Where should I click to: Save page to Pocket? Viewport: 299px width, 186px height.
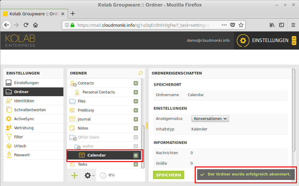click(233, 25)
